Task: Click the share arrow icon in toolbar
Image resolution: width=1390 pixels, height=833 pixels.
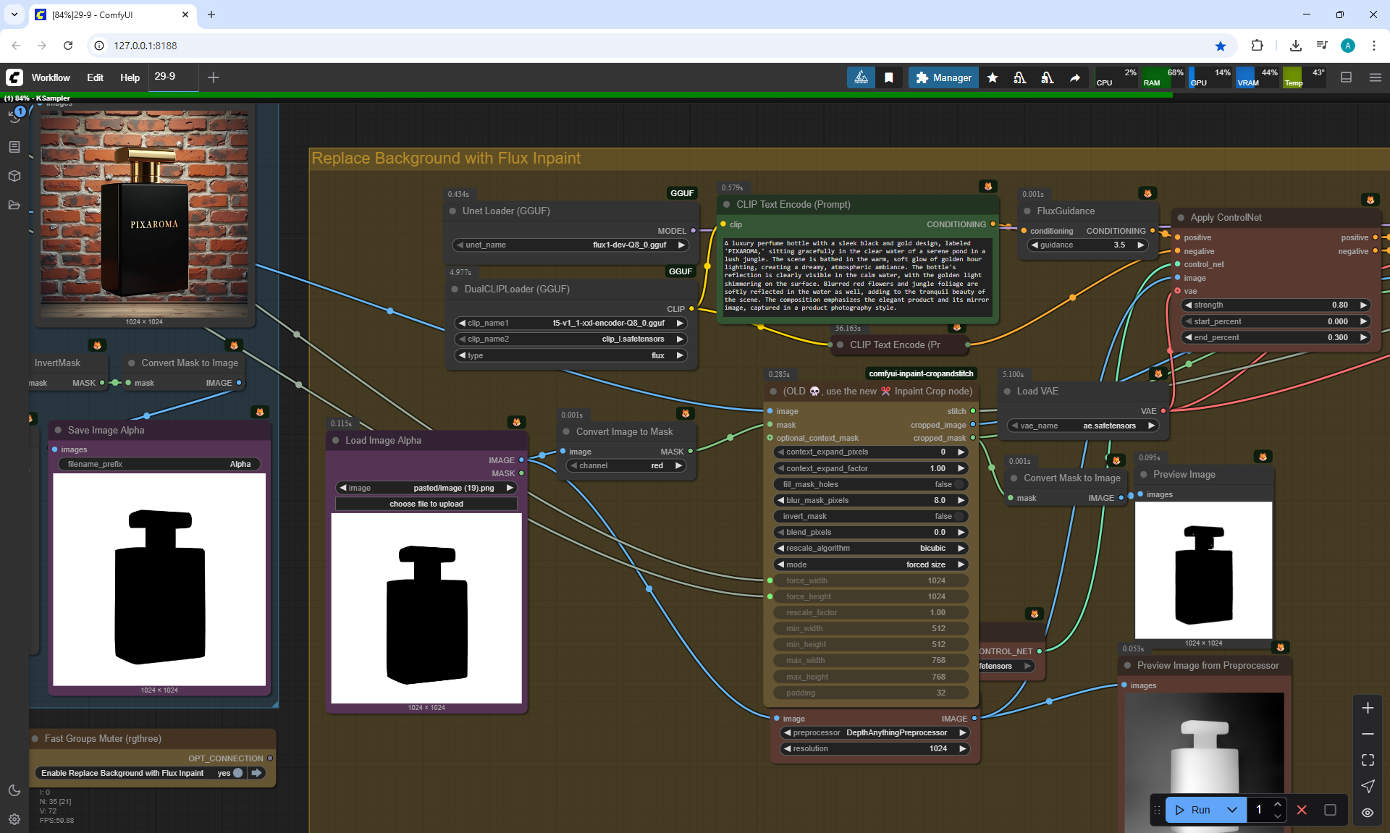Action: point(1075,77)
